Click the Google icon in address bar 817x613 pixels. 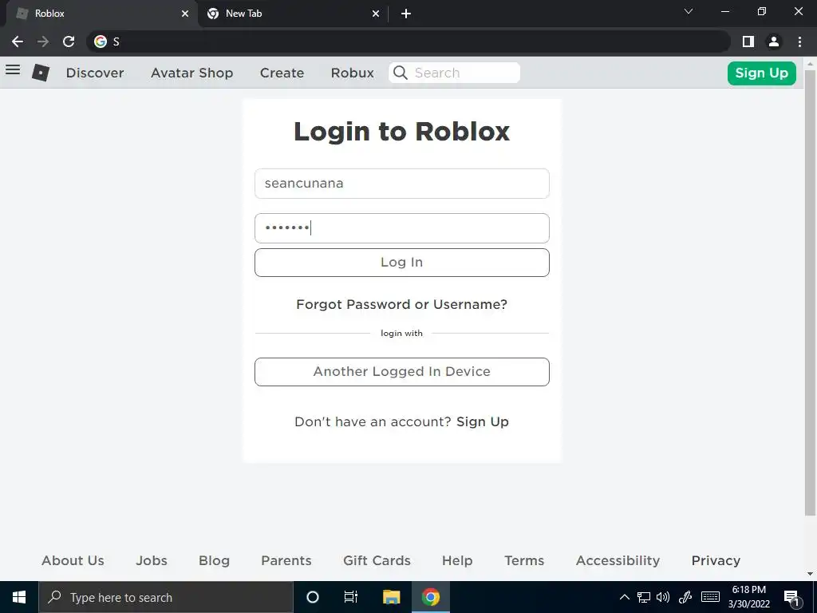(101, 42)
